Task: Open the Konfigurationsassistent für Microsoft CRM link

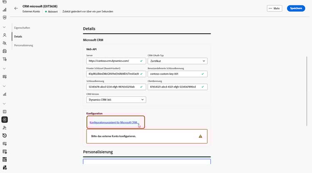Action: [x=114, y=122]
